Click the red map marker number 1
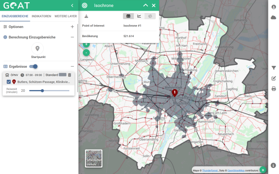Image resolution: width=279 pixels, height=174 pixels. coord(174,93)
